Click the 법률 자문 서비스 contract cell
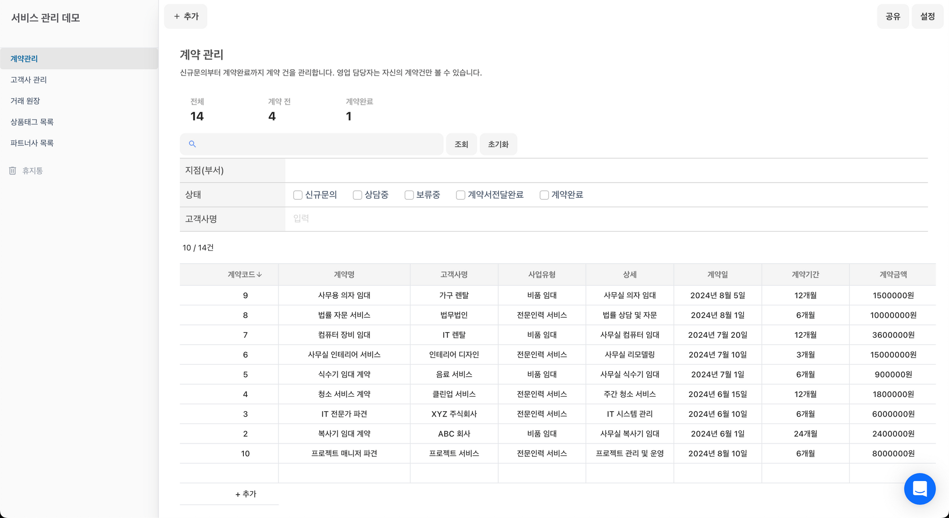This screenshot has height=518, width=949. coord(344,315)
